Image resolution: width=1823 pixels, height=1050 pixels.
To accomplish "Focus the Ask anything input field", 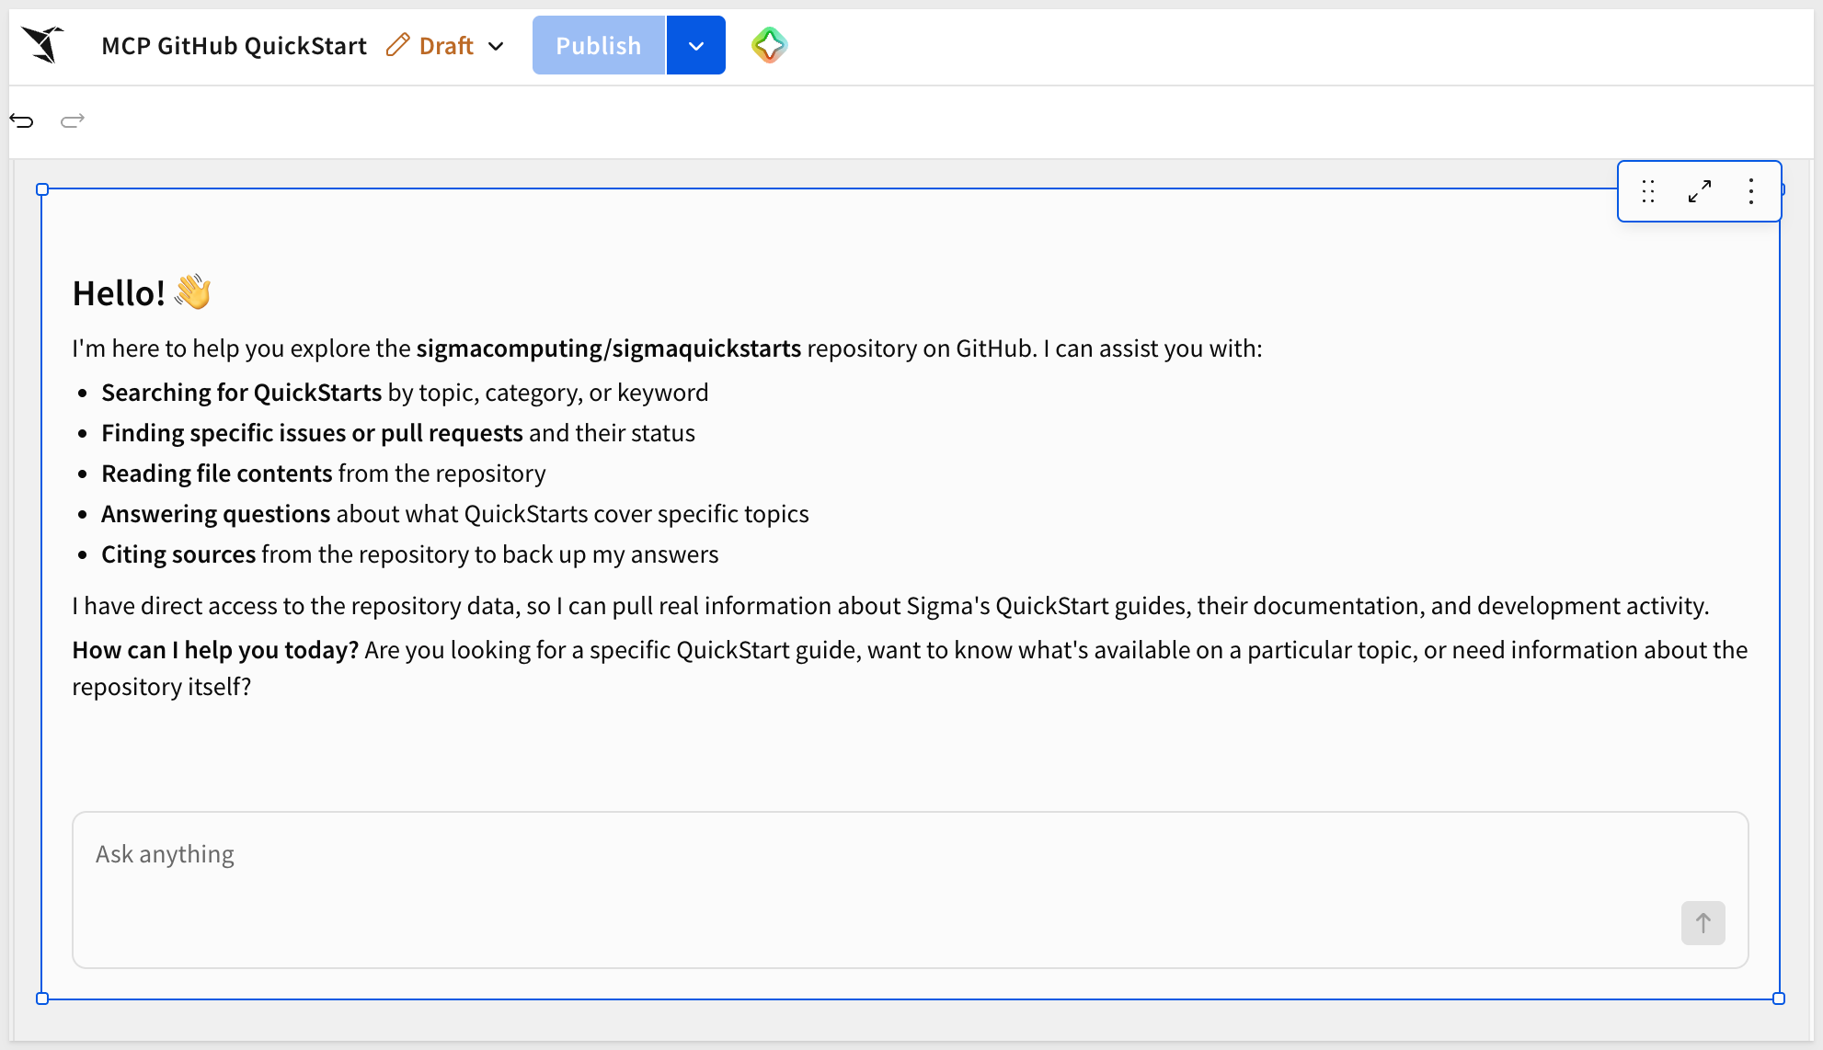I will point(911,889).
